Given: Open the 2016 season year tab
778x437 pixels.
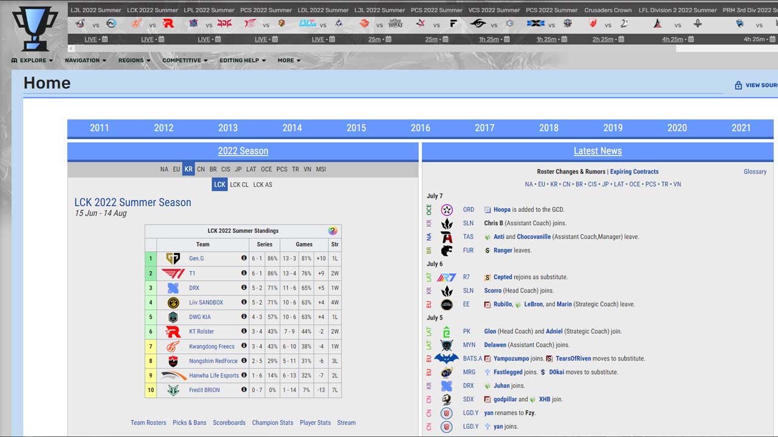Looking at the screenshot, I should click(421, 127).
